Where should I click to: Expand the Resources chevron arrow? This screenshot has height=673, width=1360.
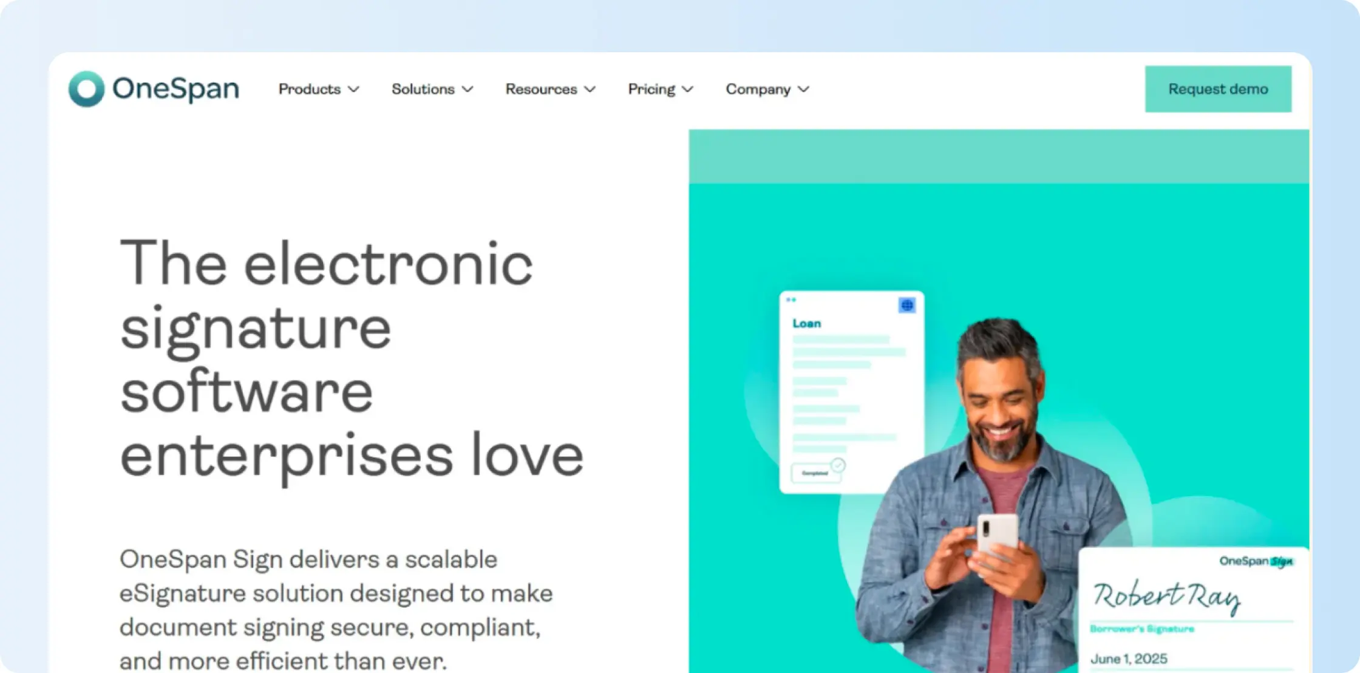pos(590,90)
